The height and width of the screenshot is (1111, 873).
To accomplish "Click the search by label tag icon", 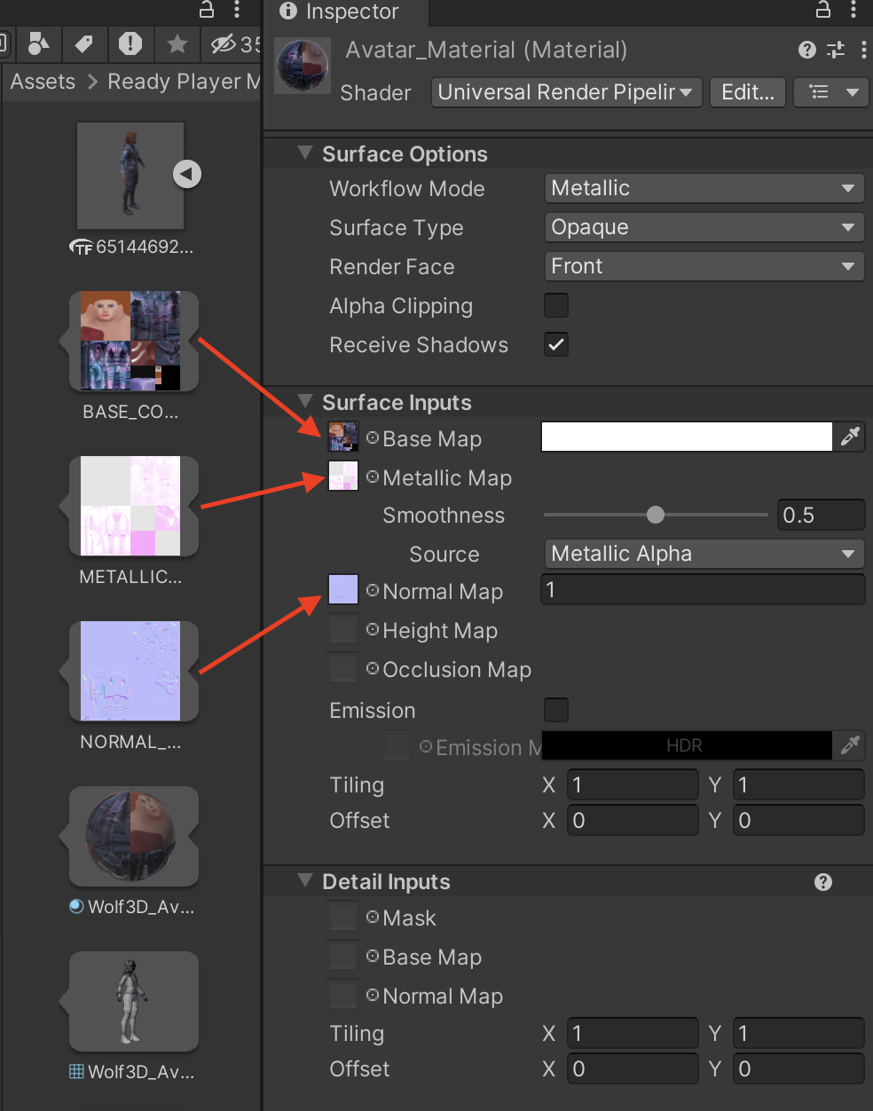I will (85, 44).
